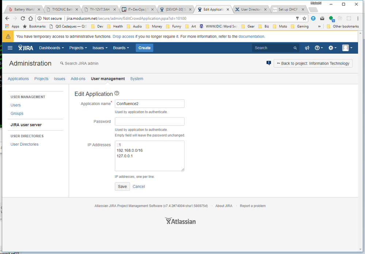Click the Create button
Viewport: 365px width, 254px height.
point(145,48)
